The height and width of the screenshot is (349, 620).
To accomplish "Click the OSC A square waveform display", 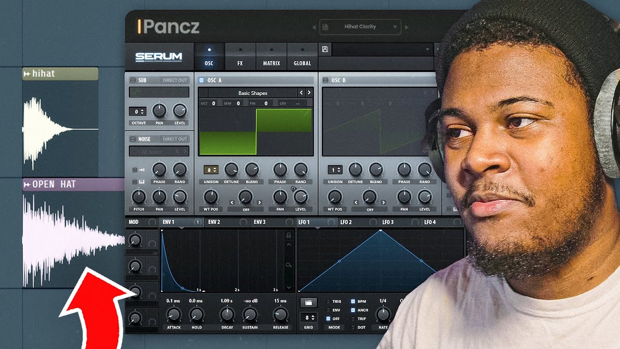I will click(255, 131).
